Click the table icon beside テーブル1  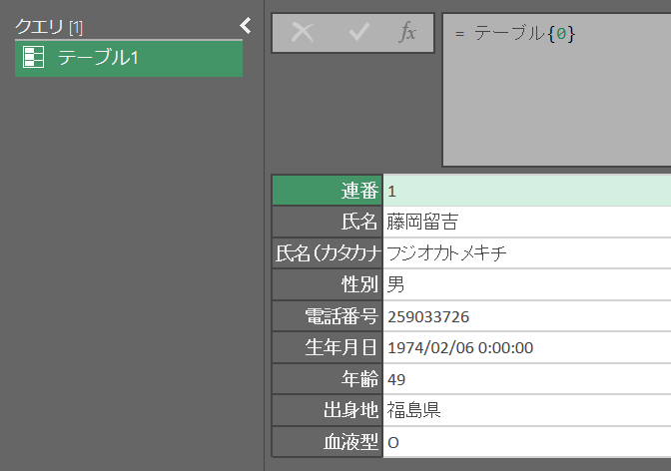[33, 58]
